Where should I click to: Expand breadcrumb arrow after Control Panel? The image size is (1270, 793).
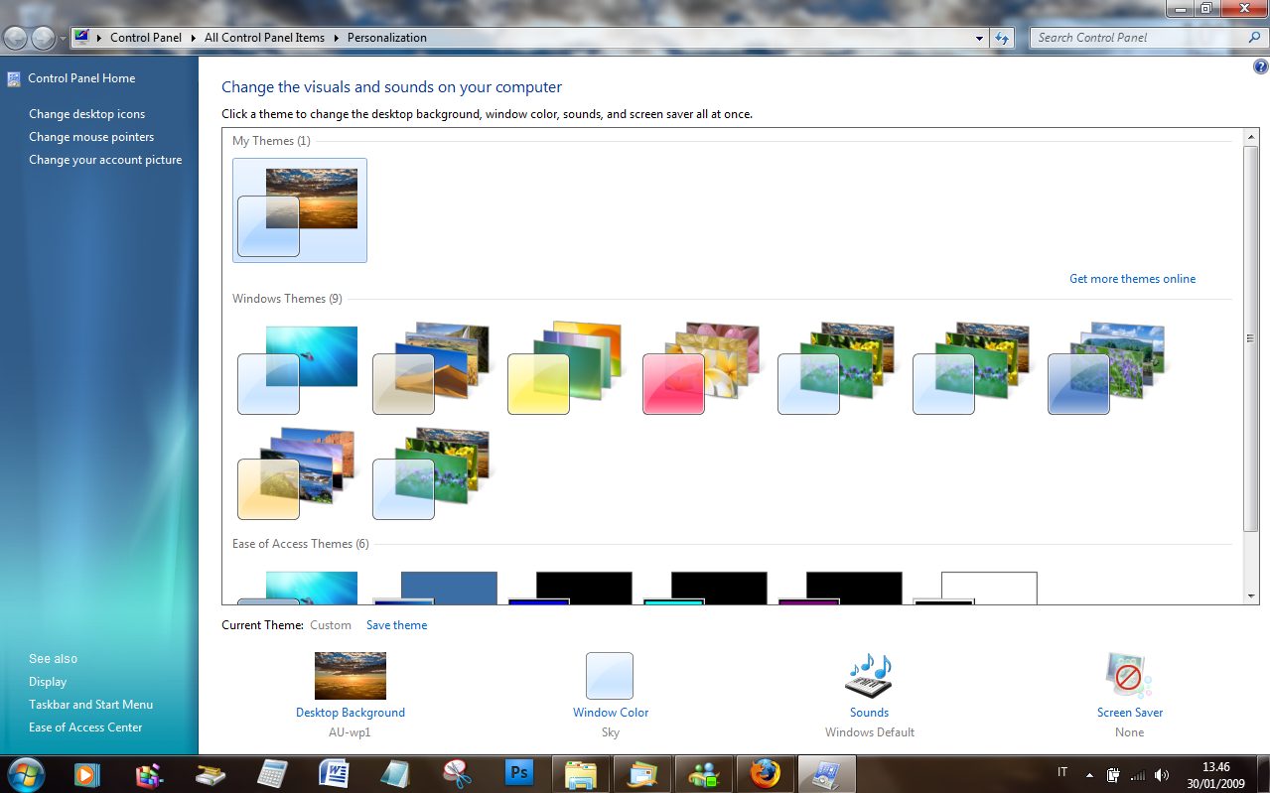(x=193, y=38)
